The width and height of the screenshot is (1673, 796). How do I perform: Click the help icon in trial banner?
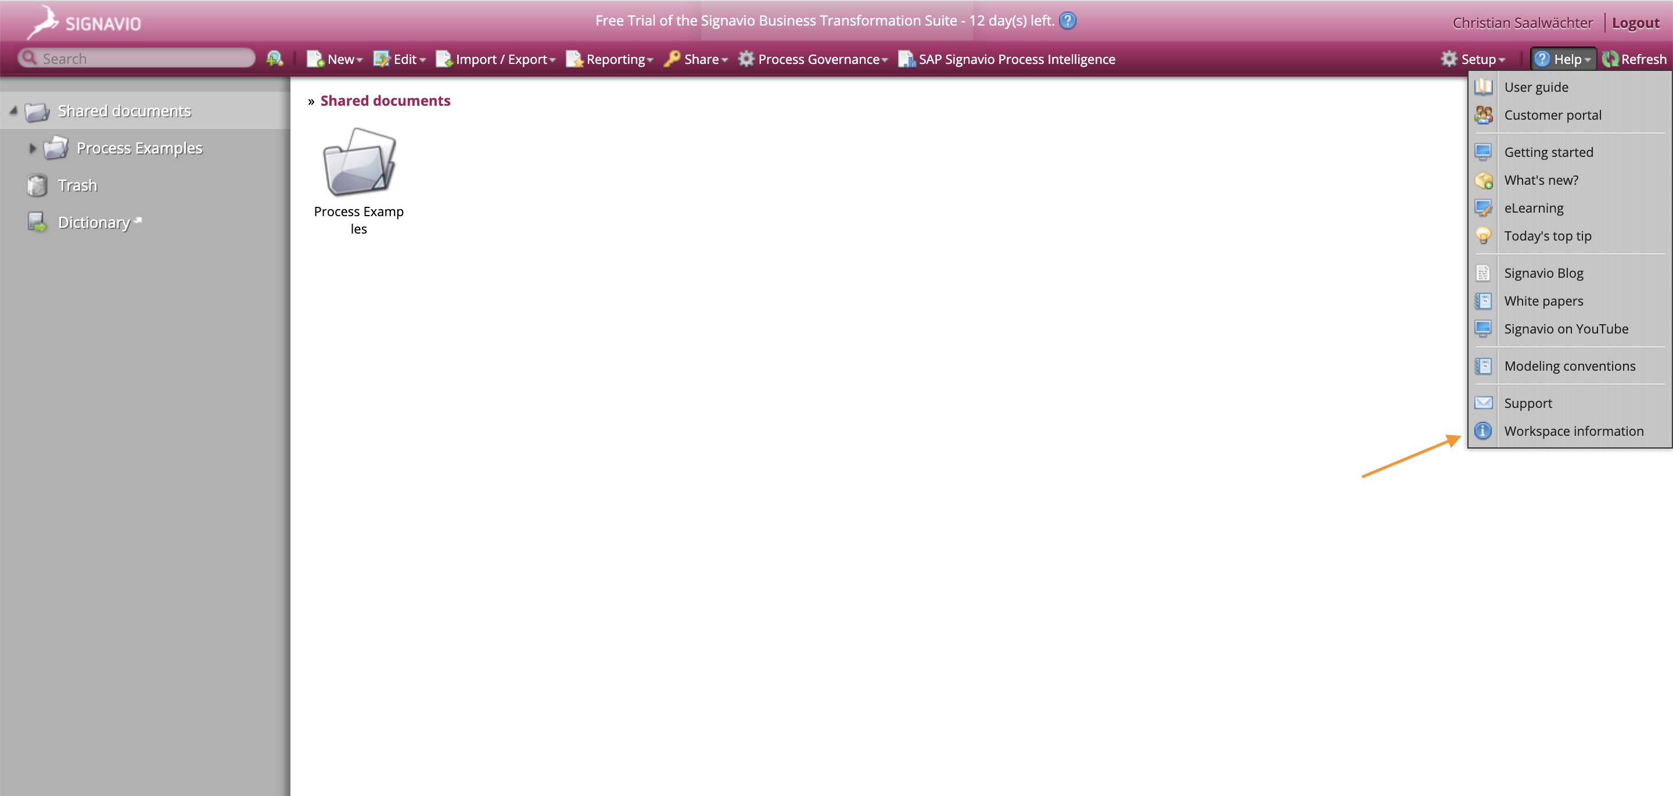click(1067, 21)
